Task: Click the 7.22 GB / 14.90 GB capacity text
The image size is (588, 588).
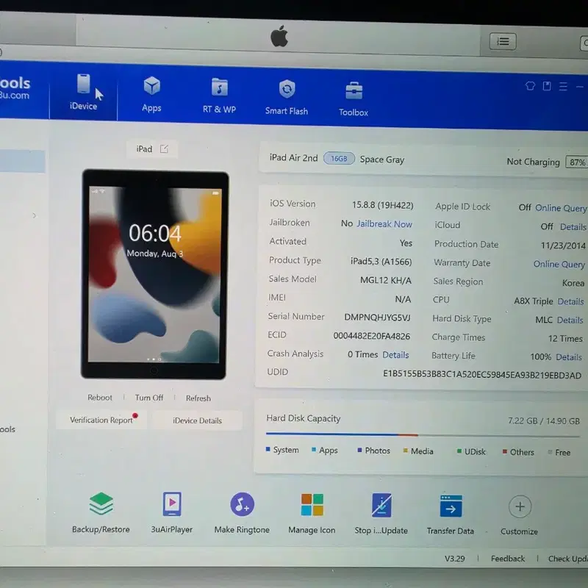Action: [x=544, y=420]
